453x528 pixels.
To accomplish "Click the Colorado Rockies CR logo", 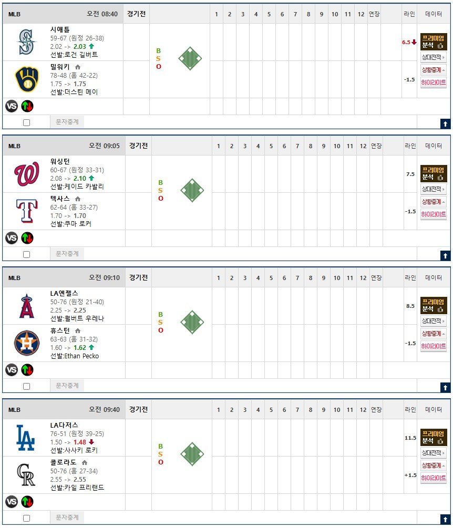I will click(26, 475).
